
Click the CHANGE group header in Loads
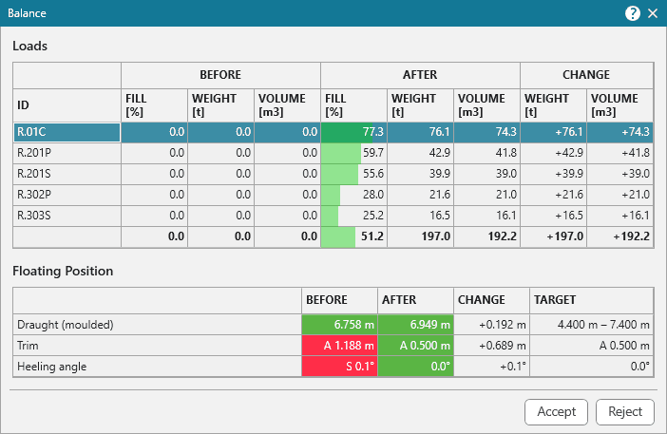[586, 75]
